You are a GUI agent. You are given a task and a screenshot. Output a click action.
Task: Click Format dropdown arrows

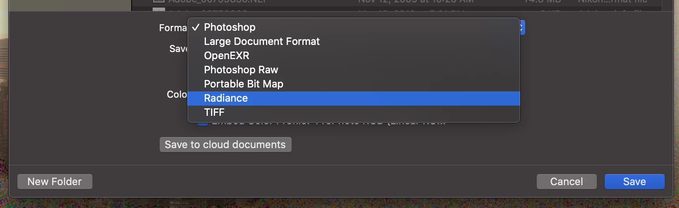tap(522, 28)
